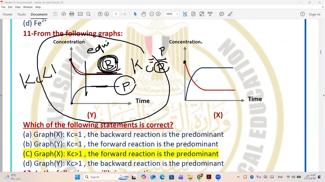Switch to the Tools tab

[22, 14]
